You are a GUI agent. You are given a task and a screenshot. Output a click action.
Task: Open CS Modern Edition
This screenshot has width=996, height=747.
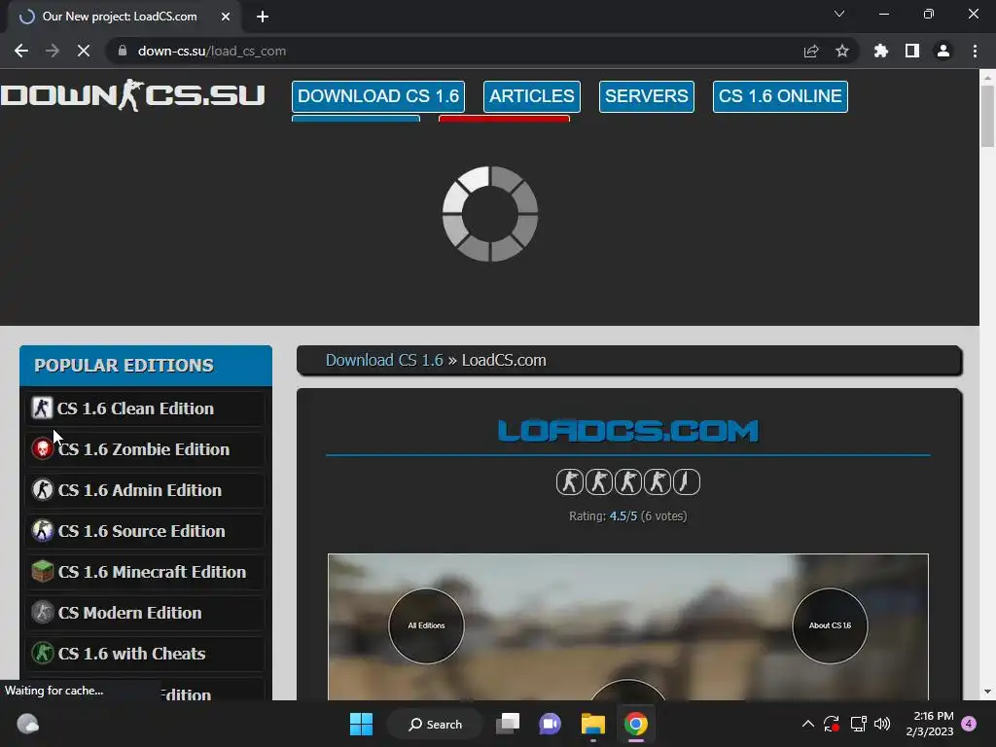[145, 613]
